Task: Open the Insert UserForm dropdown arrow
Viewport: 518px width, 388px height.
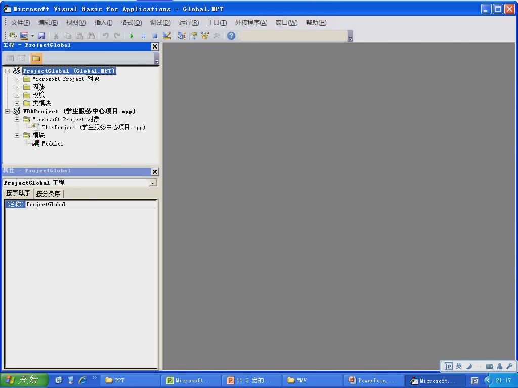Action: [32, 36]
